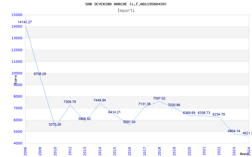This screenshot has width=252, height=157.
Task: Click the 12000 y-axis value
Action: (17, 50)
